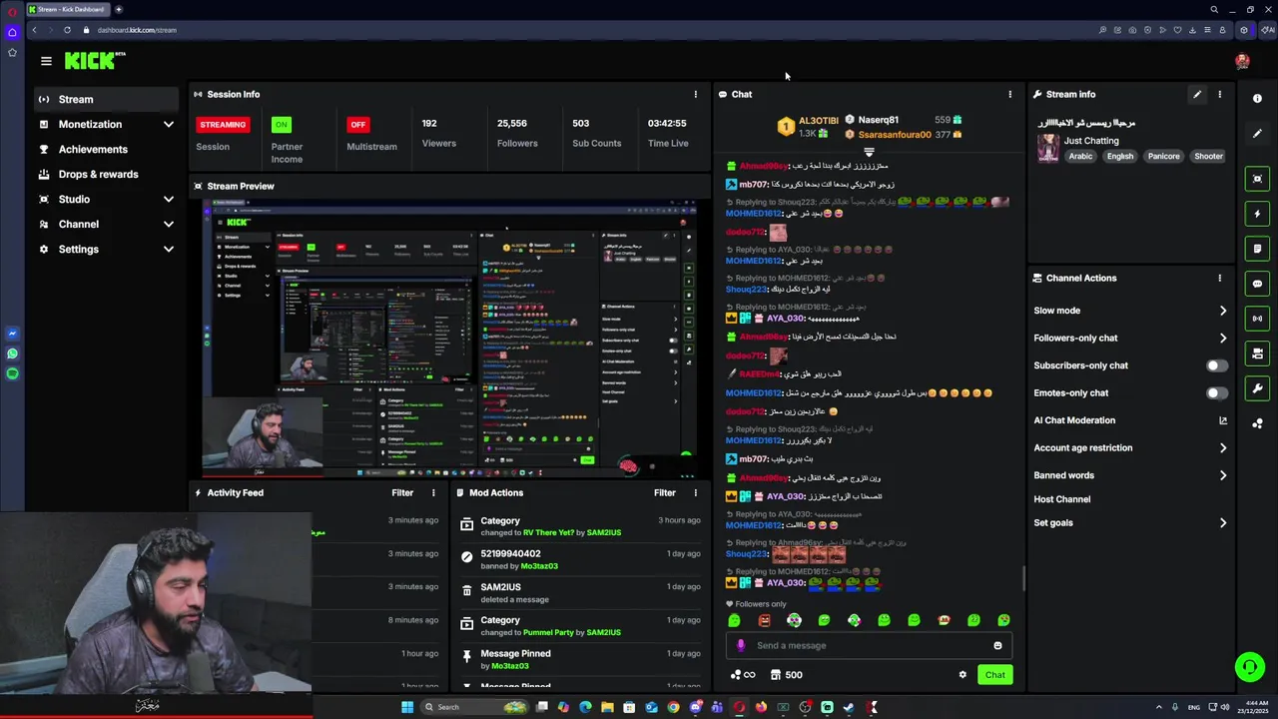Open Account age restriction arrow
Image resolution: width=1278 pixels, height=719 pixels.
coord(1223,447)
